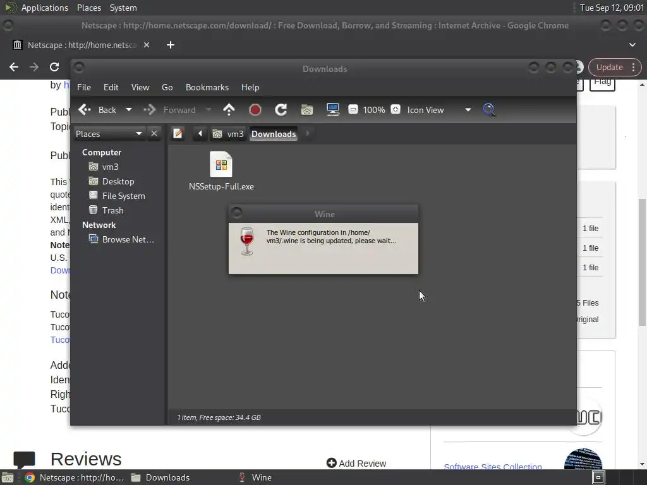Open a new Chrome tab
Image resolution: width=647 pixels, height=485 pixels.
171,45
